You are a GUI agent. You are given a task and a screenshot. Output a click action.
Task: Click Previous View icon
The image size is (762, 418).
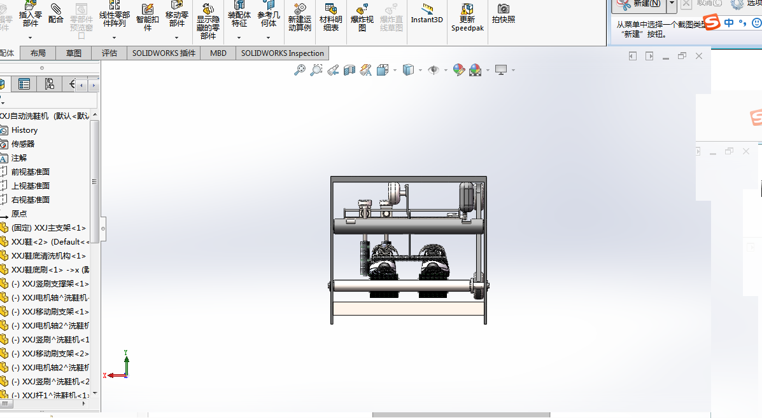[x=333, y=70]
